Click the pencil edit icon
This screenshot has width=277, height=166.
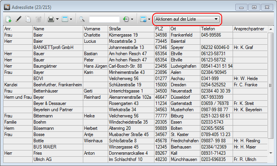(18, 19)
